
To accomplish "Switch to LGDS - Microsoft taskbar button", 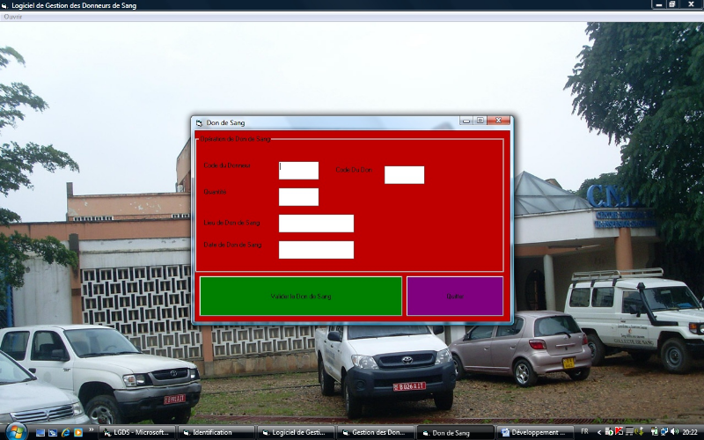I will point(136,433).
